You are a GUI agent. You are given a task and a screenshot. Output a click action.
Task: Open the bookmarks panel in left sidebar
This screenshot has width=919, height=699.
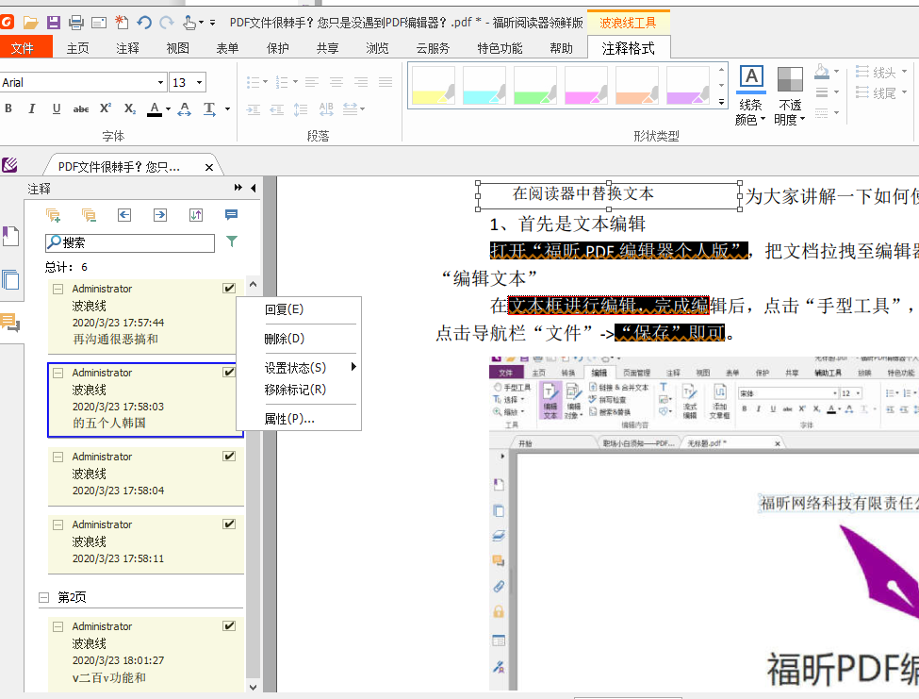tap(10, 236)
